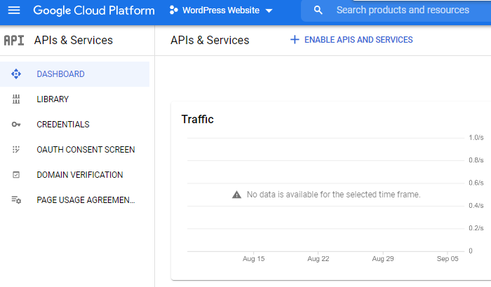Viewport: 491px width, 287px height.
Task: Click the Dashboard sidebar icon
Action: (x=16, y=74)
